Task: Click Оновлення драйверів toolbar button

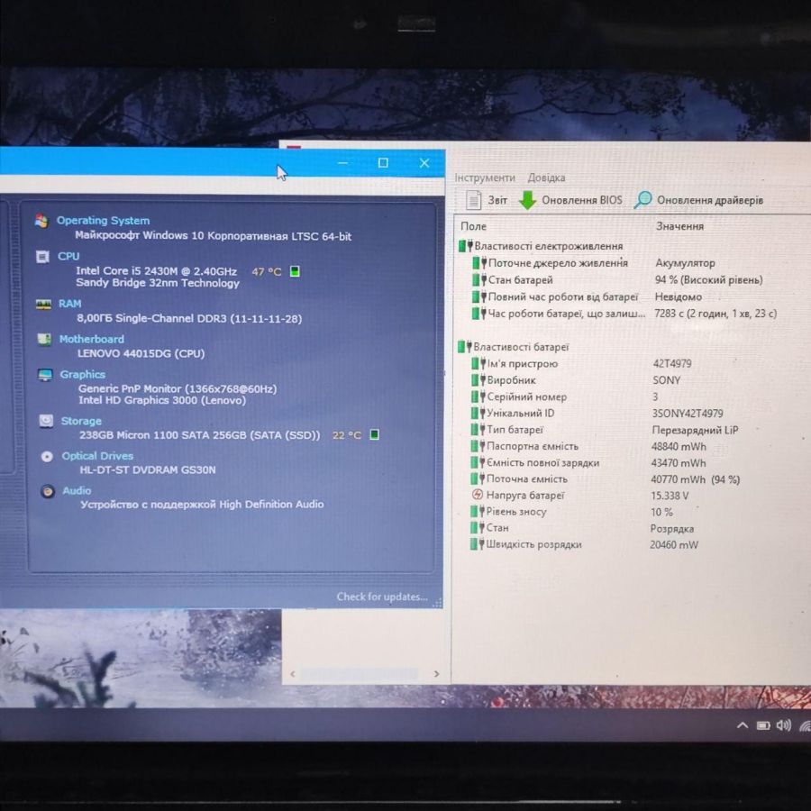Action: pyautogui.click(x=698, y=200)
